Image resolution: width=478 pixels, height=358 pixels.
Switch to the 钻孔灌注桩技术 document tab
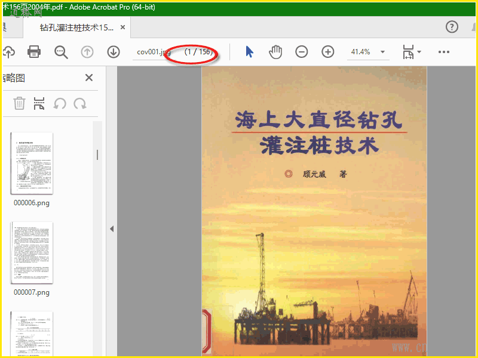(75, 27)
